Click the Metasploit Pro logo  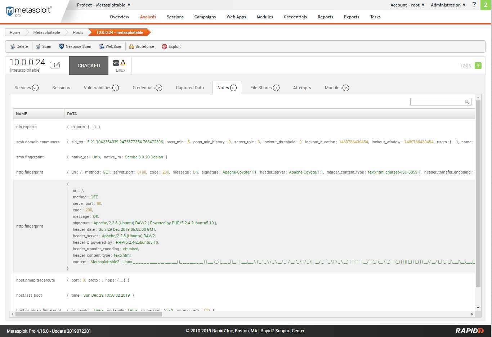pyautogui.click(x=29, y=11)
